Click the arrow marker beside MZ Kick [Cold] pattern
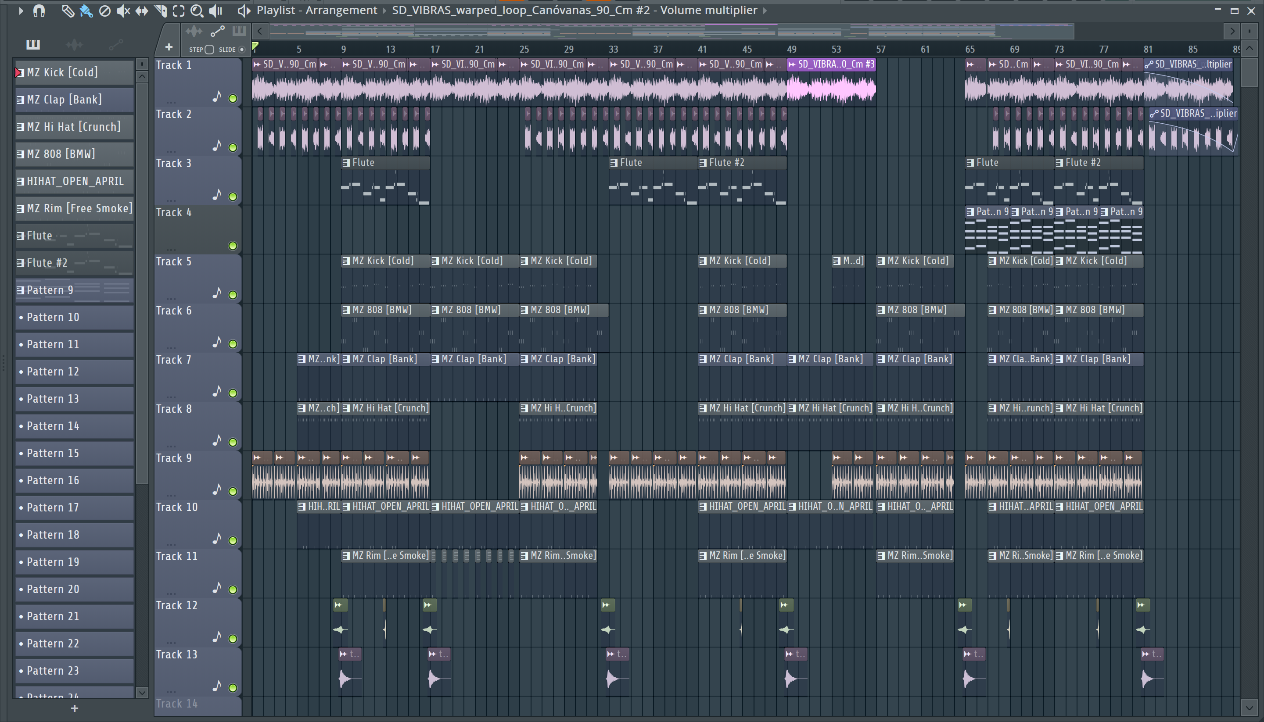This screenshot has height=722, width=1264. click(x=19, y=73)
